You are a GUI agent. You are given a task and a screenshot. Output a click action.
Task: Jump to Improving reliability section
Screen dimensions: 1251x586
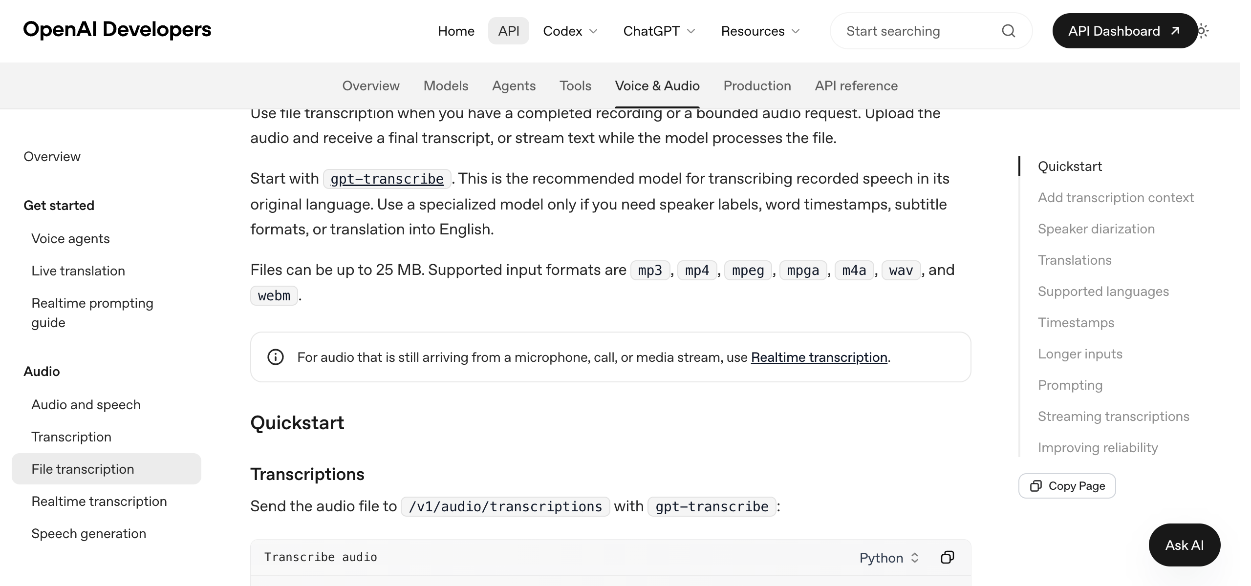pos(1098,447)
